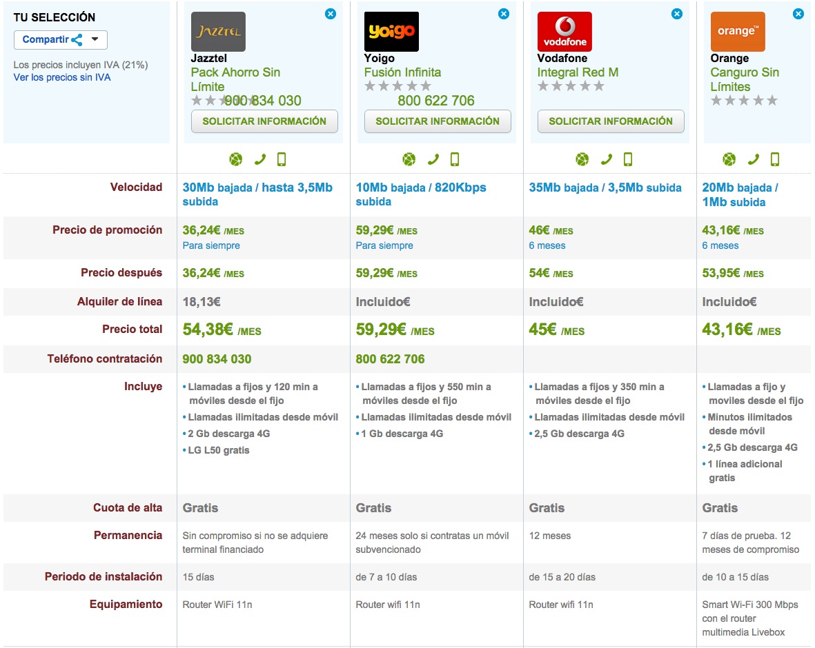Click Yoigo total price '59,29€'

(x=381, y=330)
